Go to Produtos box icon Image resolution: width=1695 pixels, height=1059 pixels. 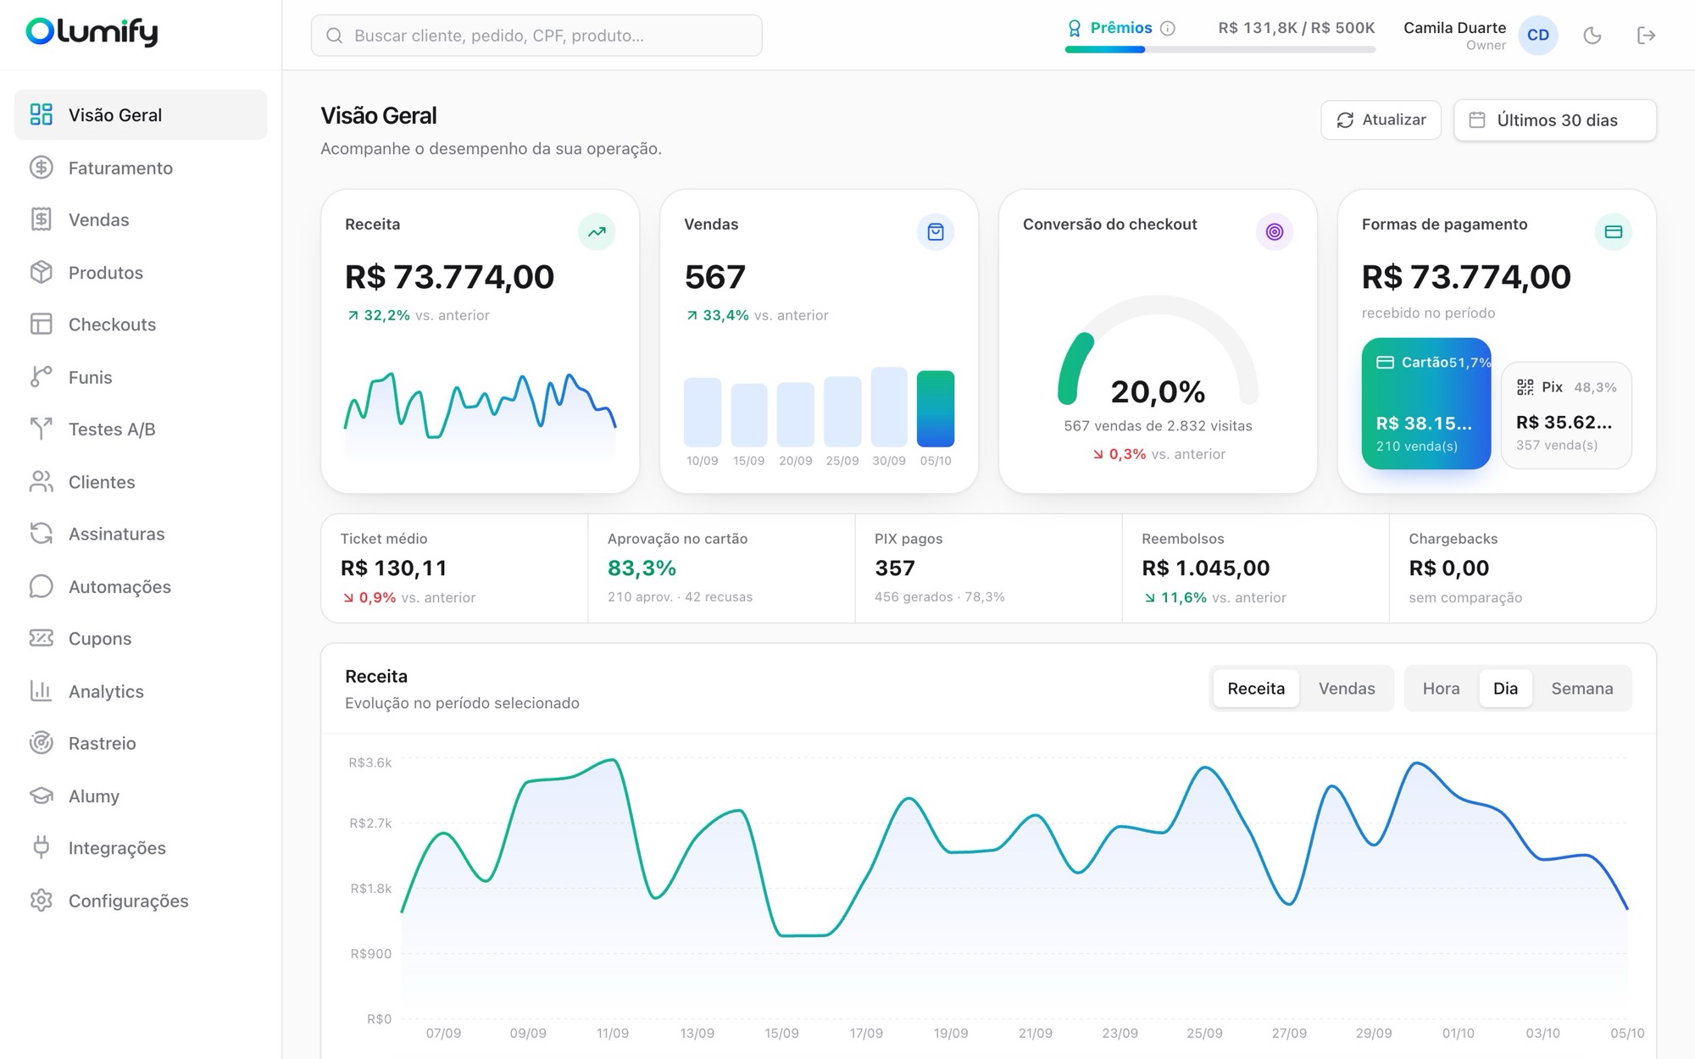click(41, 272)
